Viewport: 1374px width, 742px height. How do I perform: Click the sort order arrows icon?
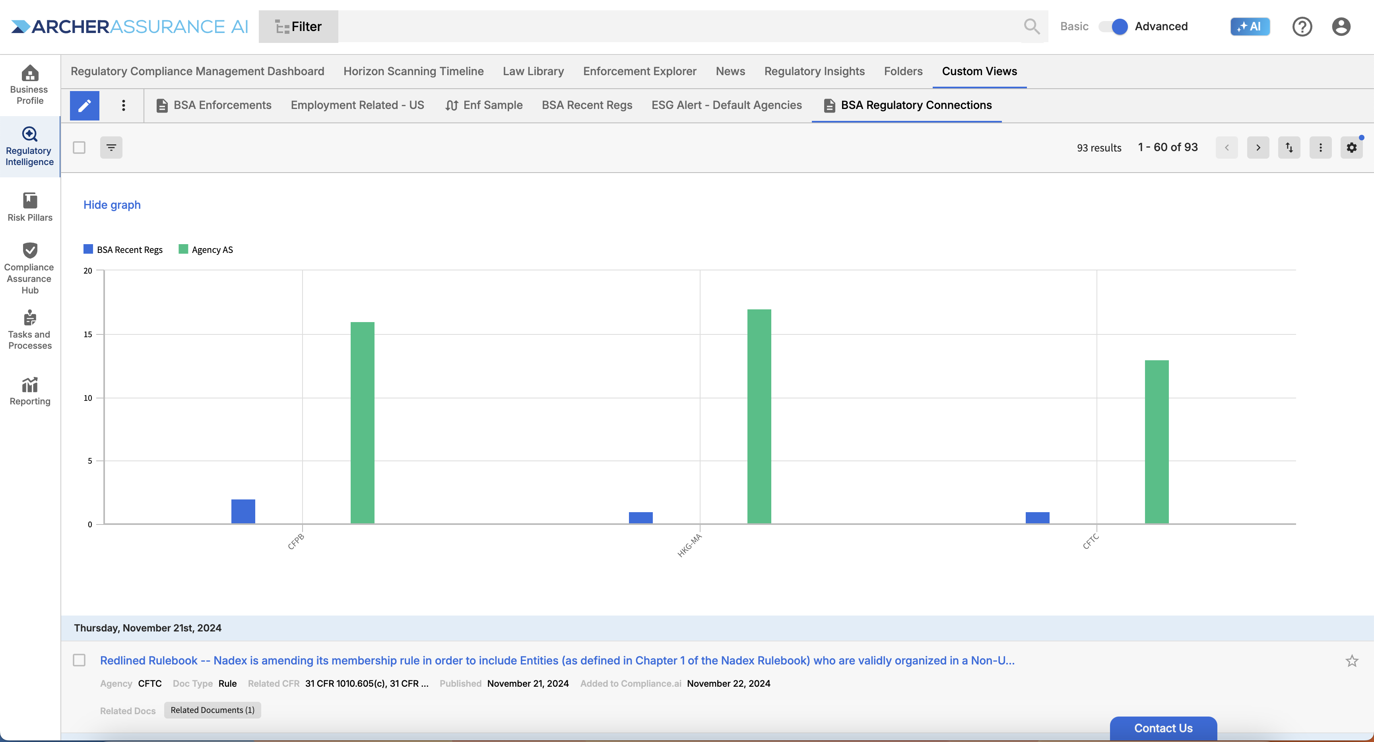click(1289, 148)
